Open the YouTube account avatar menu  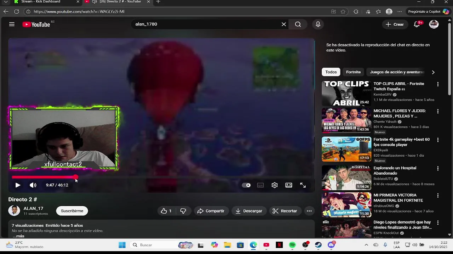pos(434,24)
